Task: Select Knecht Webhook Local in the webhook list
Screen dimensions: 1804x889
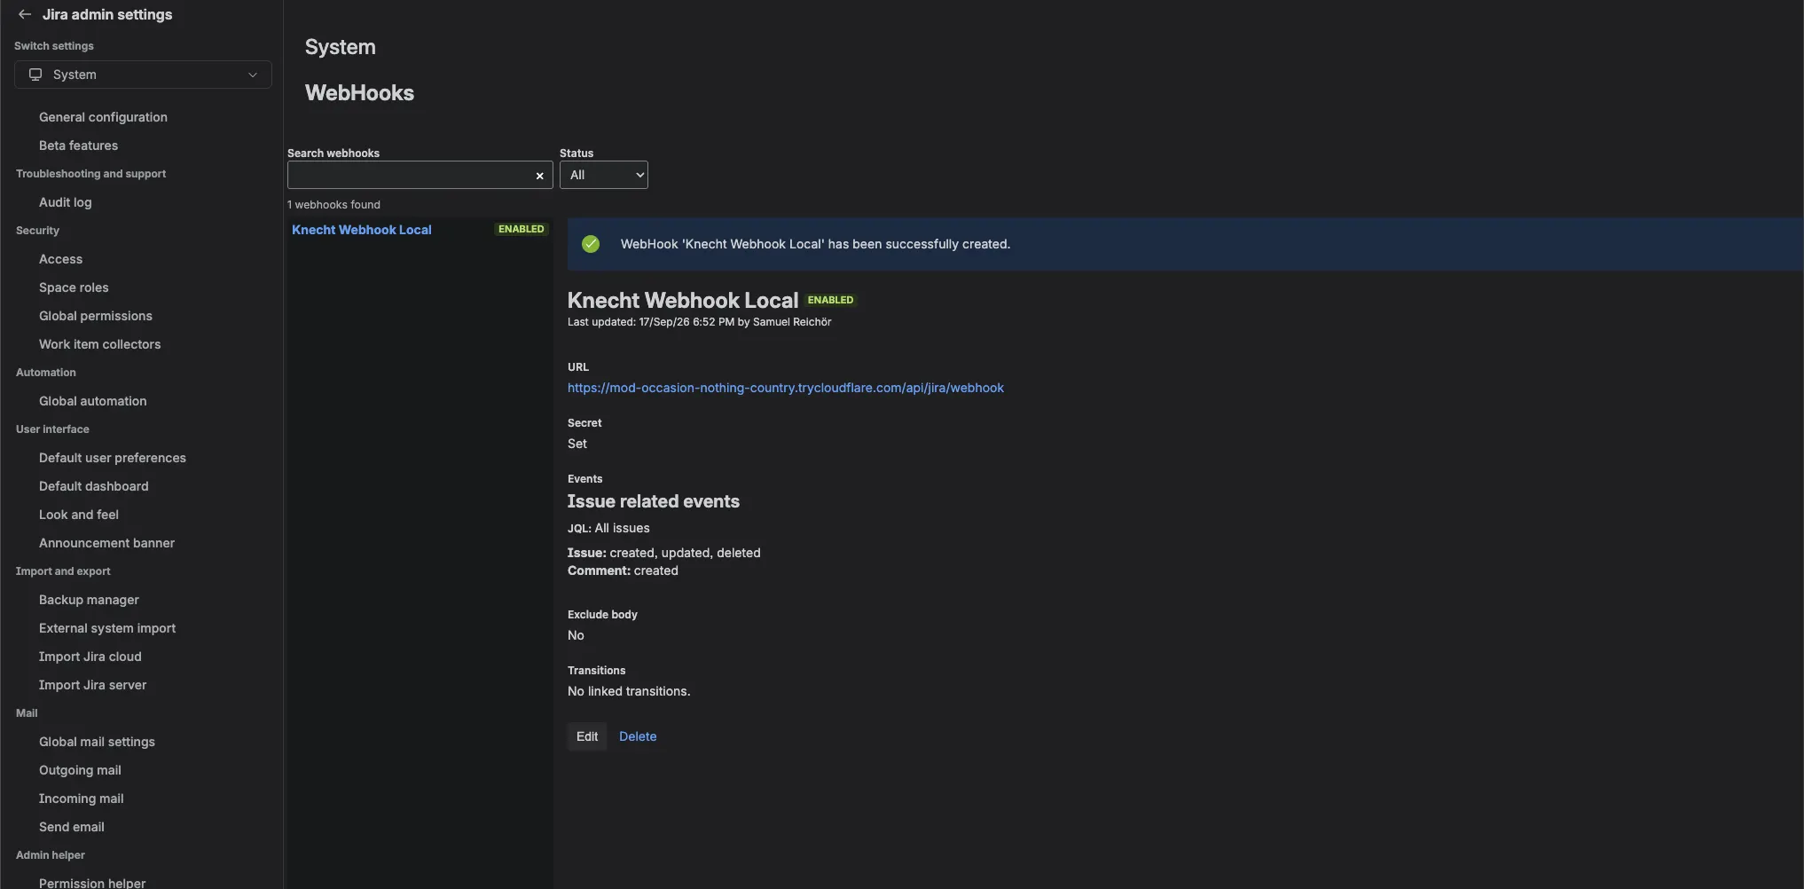Action: (361, 230)
